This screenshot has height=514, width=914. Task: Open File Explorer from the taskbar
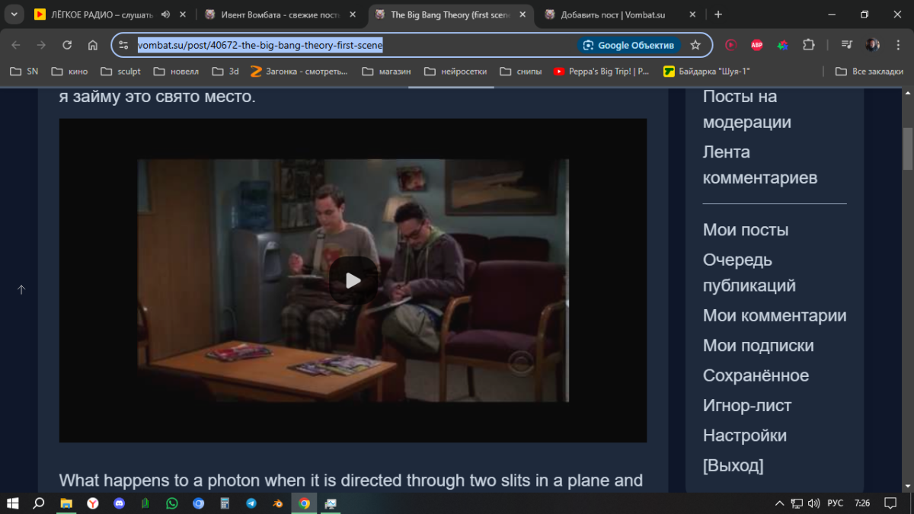tap(66, 503)
